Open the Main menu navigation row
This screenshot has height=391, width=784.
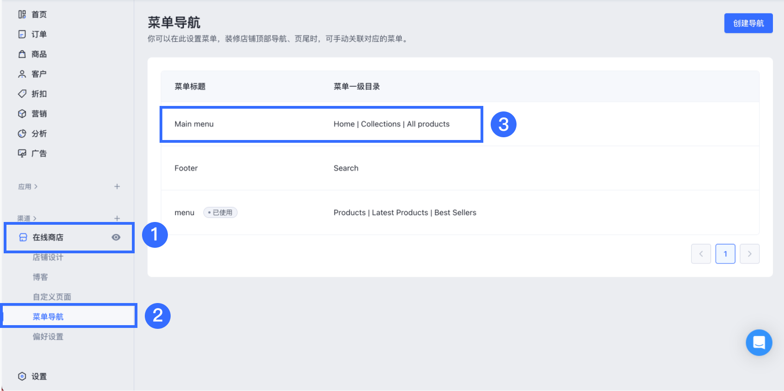(194, 124)
